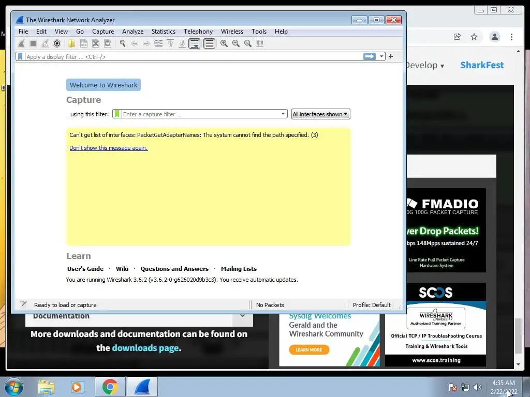Open Questions and Answers link
The width and height of the screenshot is (530, 397).
(x=174, y=269)
